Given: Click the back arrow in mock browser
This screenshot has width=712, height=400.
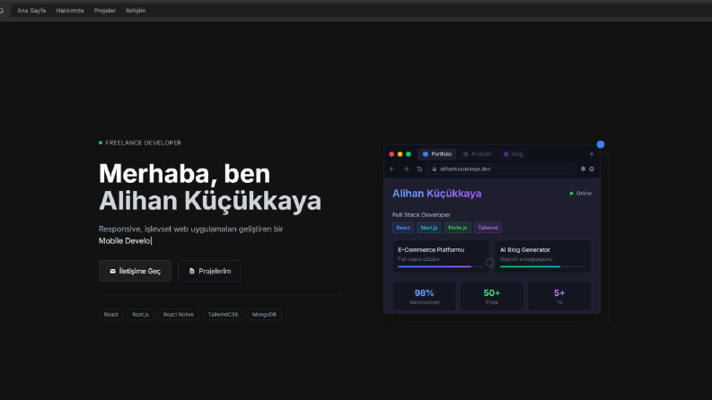Looking at the screenshot, I should point(392,170).
